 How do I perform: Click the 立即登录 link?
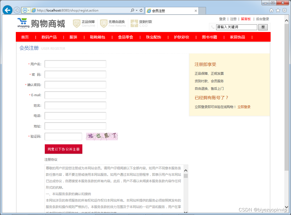244,107
